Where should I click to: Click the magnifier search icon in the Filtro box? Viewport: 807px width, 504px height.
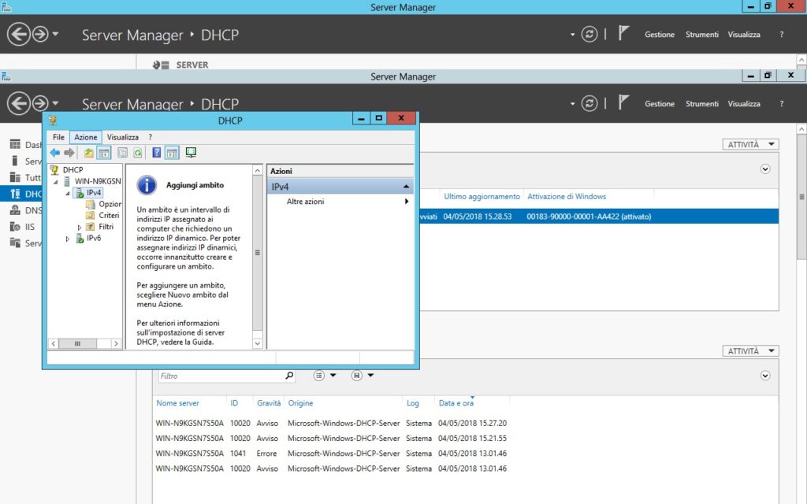(x=289, y=376)
